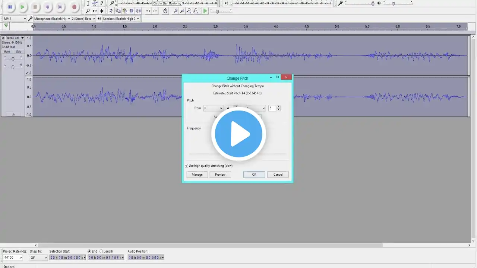Expand the Snap To dropdown
The image size is (477, 268).
coord(39,258)
